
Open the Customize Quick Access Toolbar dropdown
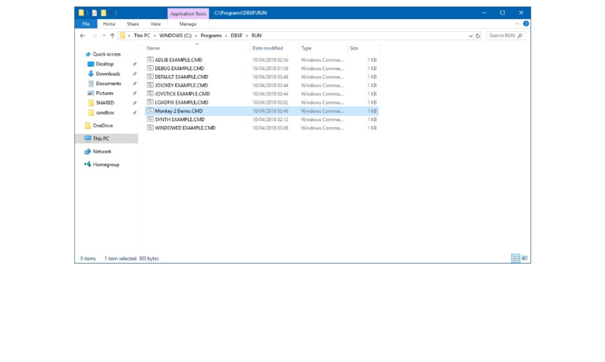[x=111, y=13]
